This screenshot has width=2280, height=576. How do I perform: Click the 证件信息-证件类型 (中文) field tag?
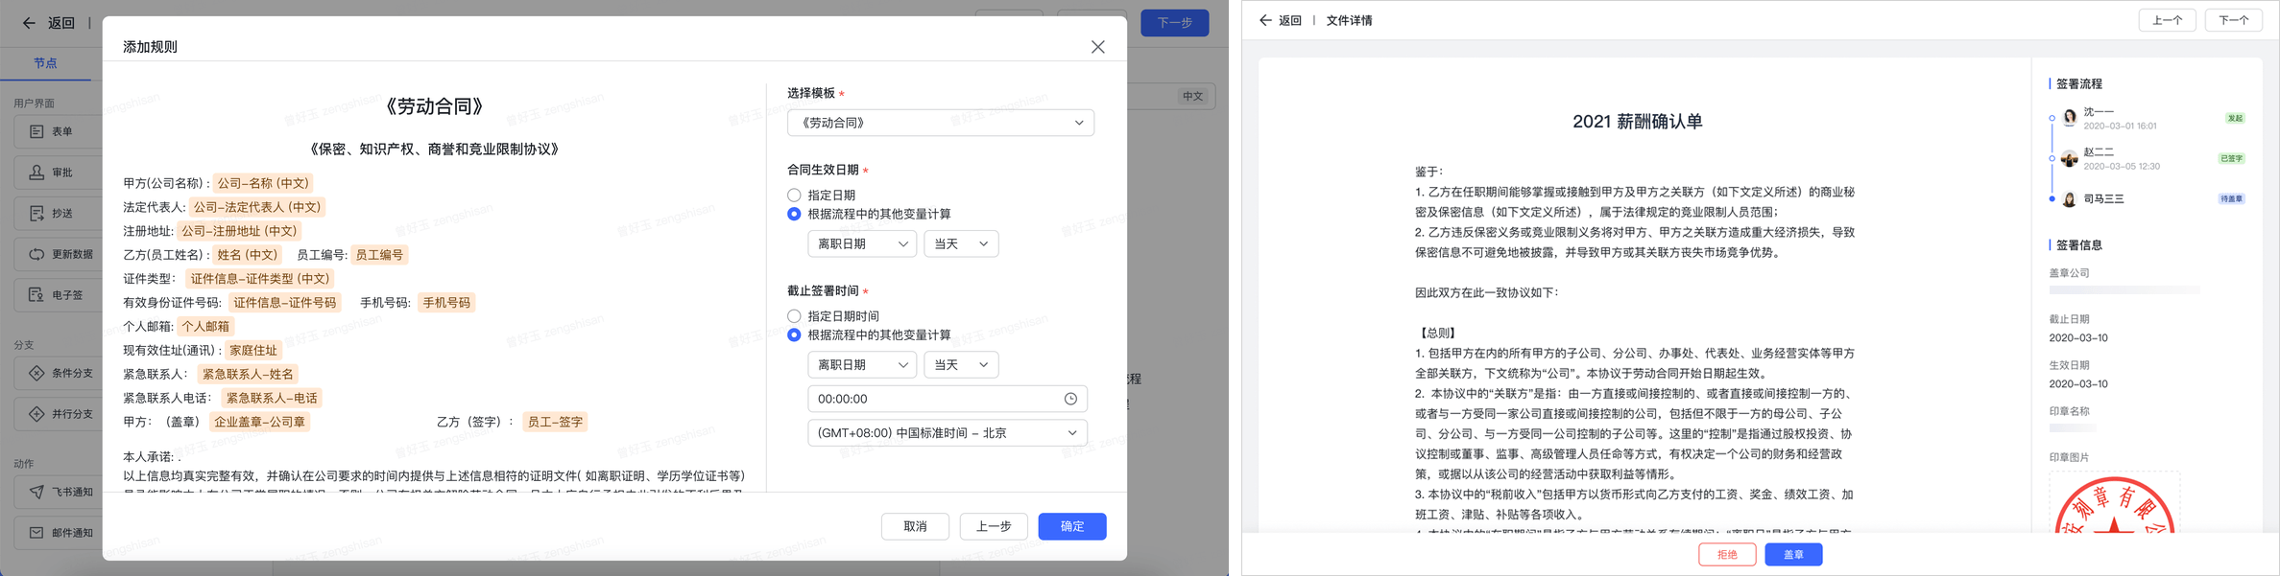260,279
